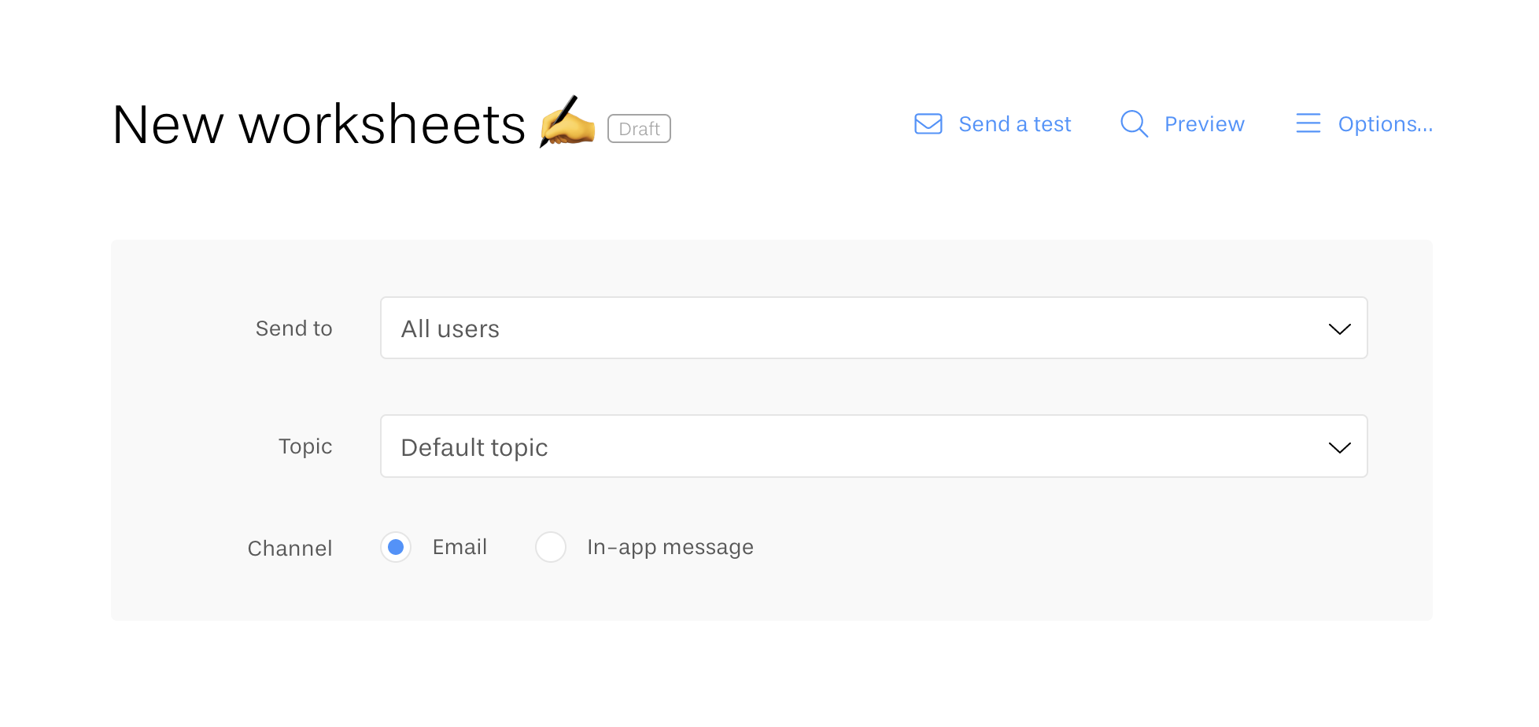Click the "Channel" field label

[290, 549]
